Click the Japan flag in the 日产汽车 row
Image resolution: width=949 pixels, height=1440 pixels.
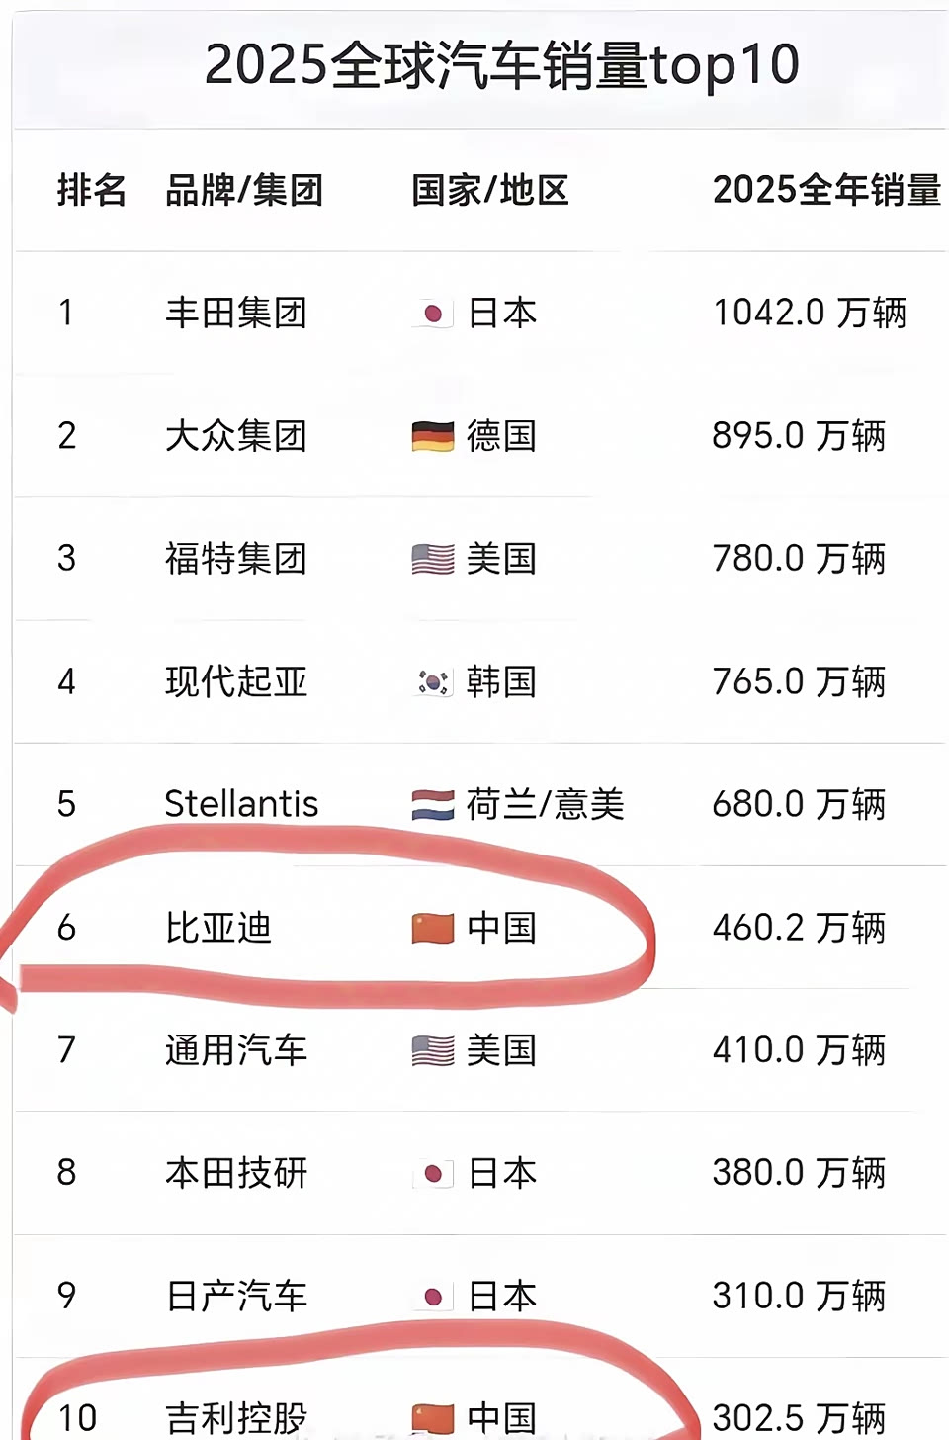(432, 1297)
